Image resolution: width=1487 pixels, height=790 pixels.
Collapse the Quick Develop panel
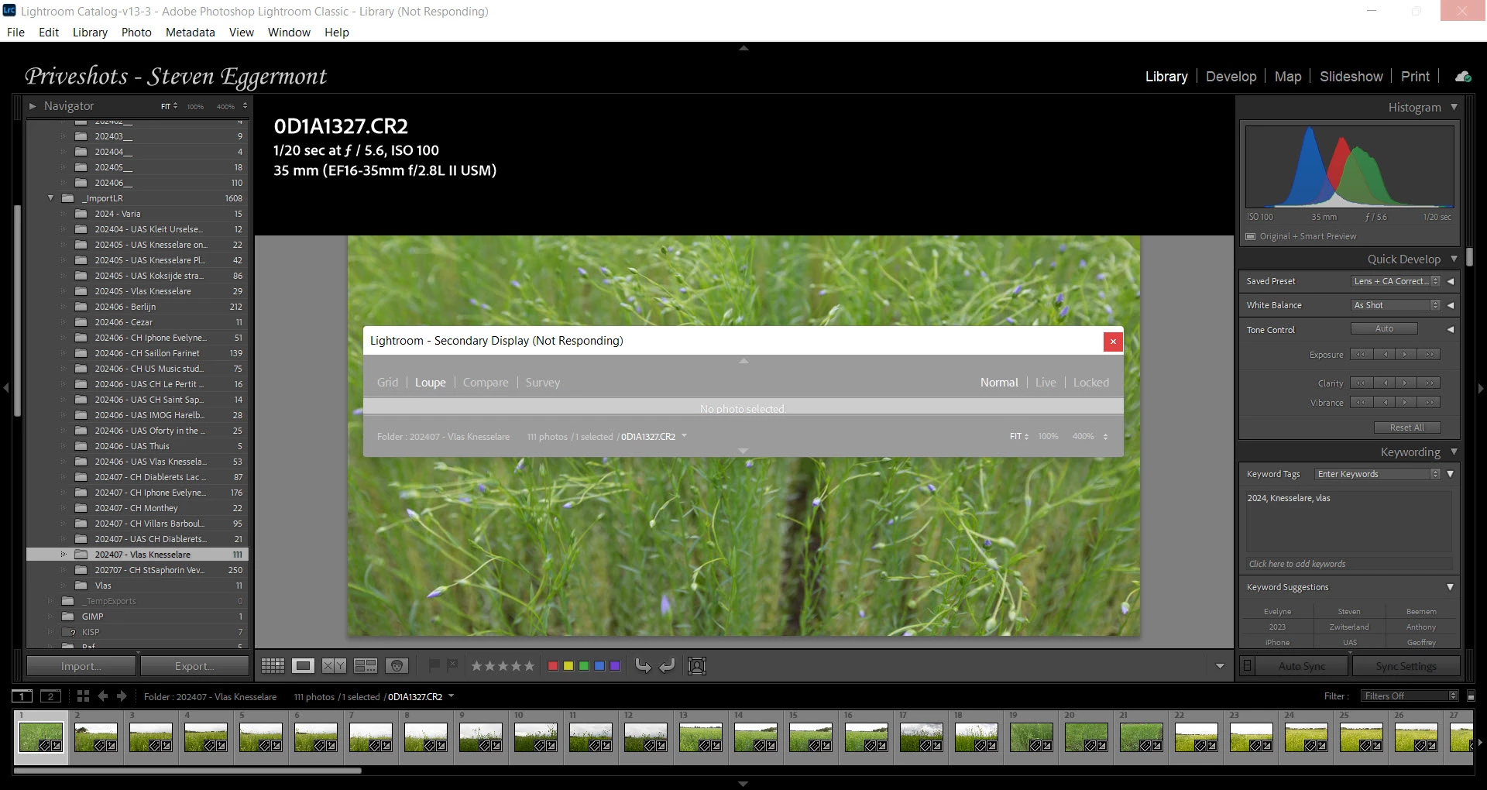pyautogui.click(x=1454, y=259)
